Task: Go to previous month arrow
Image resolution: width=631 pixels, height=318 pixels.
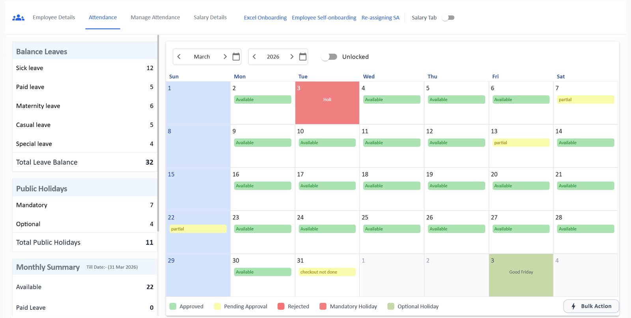Action: pos(179,57)
